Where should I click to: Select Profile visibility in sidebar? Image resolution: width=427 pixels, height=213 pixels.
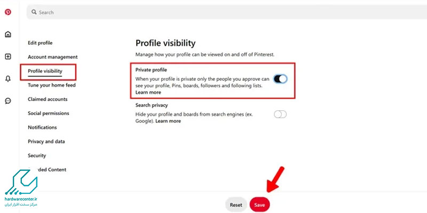(x=45, y=71)
